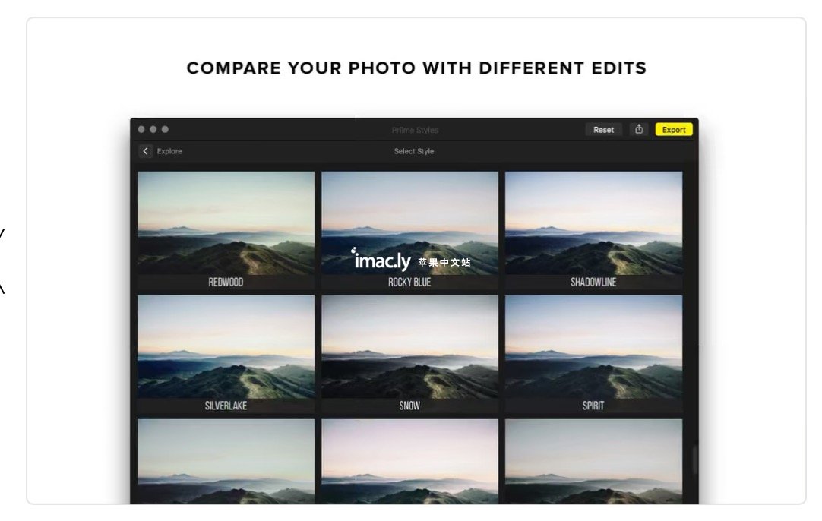Click the share icon in the toolbar
This screenshot has width=822, height=521.
(638, 129)
